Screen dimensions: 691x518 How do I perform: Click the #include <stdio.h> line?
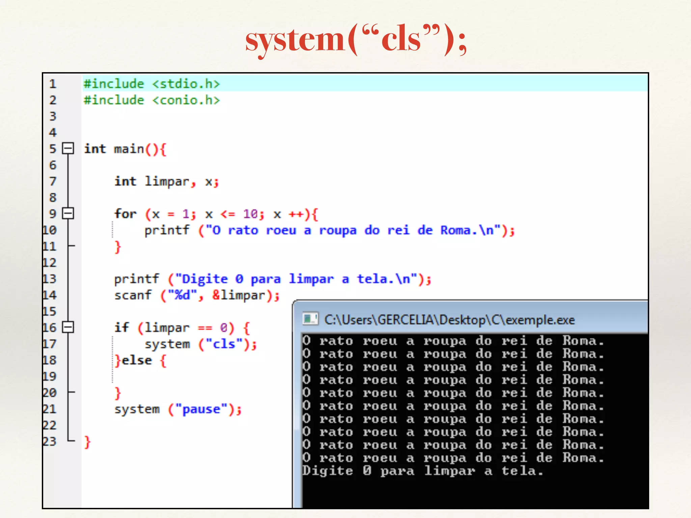152,84
